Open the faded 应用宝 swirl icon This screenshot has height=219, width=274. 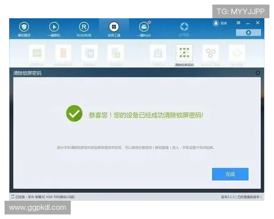[184, 29]
